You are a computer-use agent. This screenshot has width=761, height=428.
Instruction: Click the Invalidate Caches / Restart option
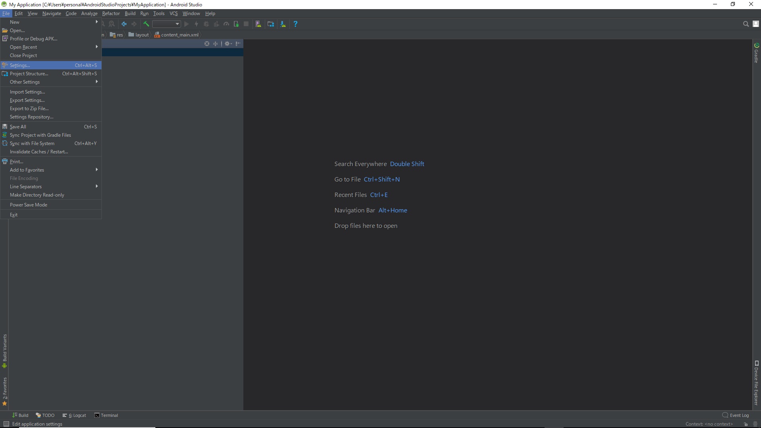tap(39, 151)
